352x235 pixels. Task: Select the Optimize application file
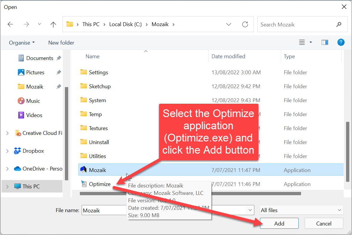[x=99, y=184]
